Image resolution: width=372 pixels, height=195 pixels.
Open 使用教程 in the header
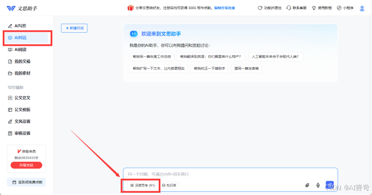pyautogui.click(x=322, y=8)
